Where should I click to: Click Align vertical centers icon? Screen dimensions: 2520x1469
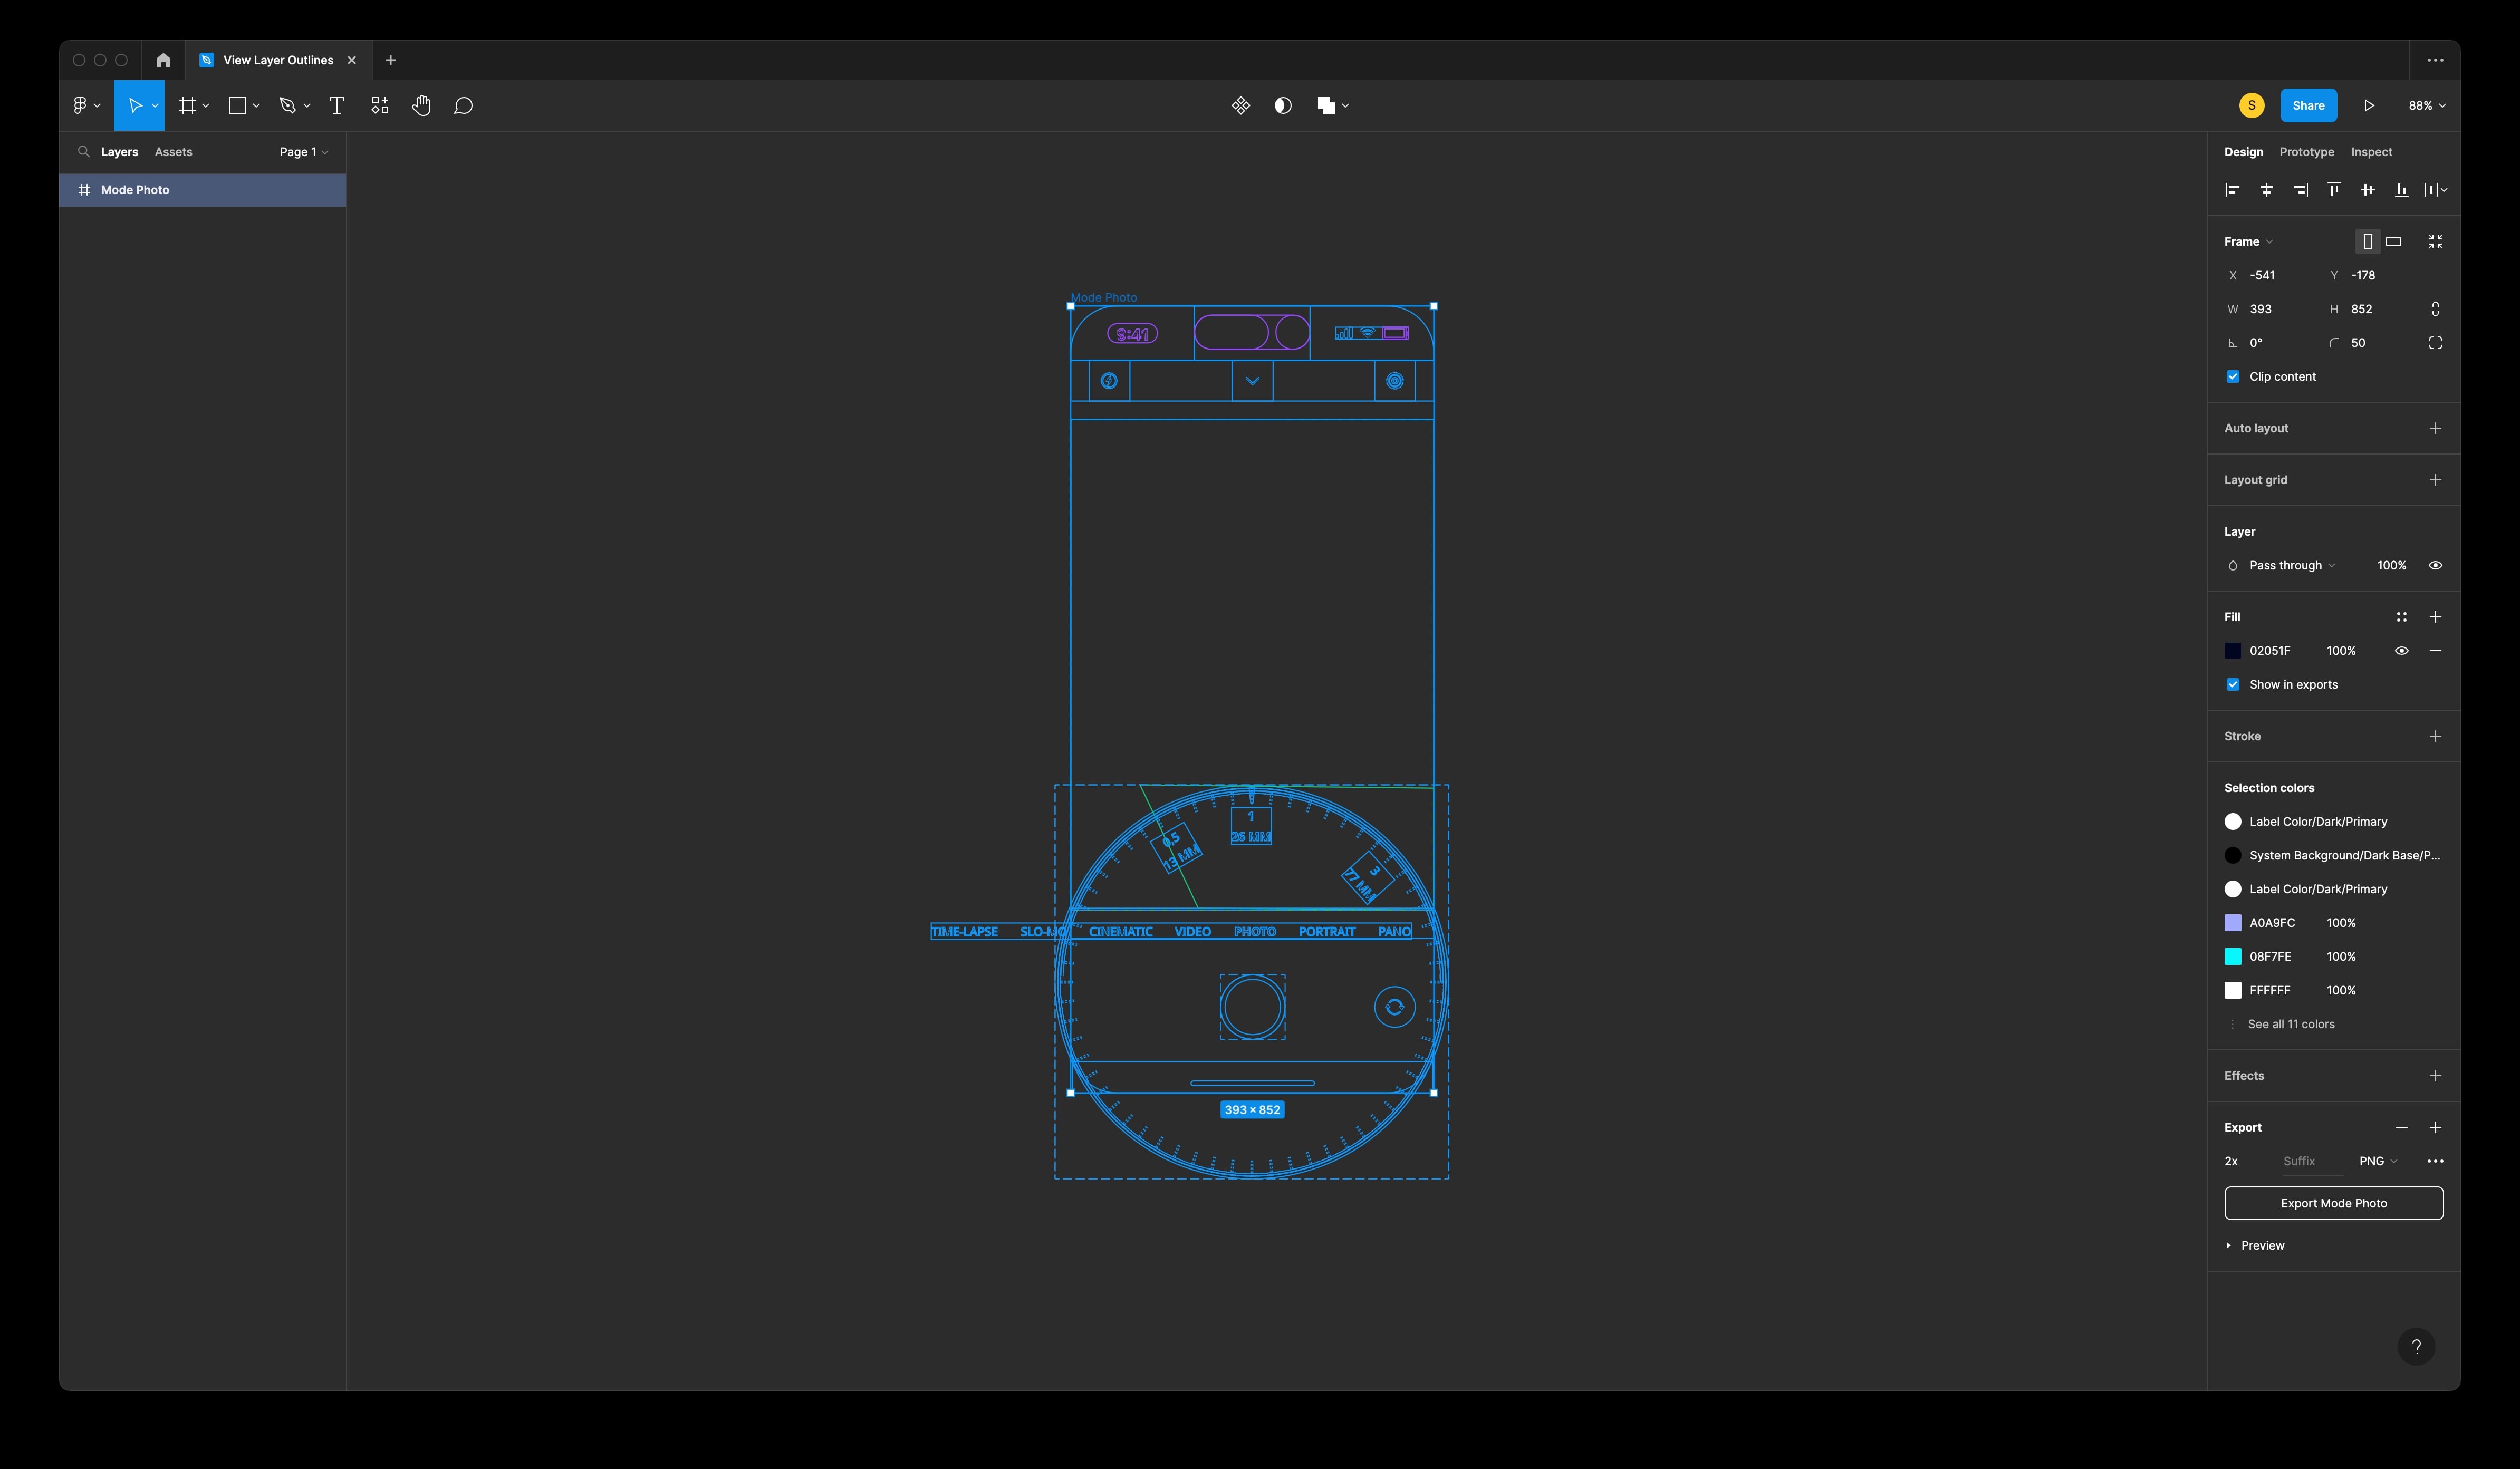[2368, 189]
